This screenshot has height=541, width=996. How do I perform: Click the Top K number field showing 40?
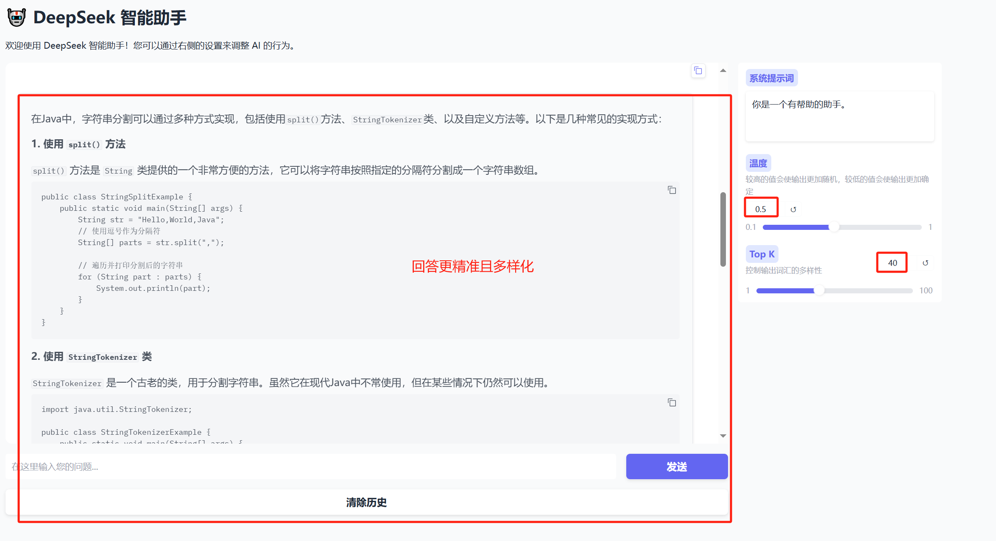point(892,263)
